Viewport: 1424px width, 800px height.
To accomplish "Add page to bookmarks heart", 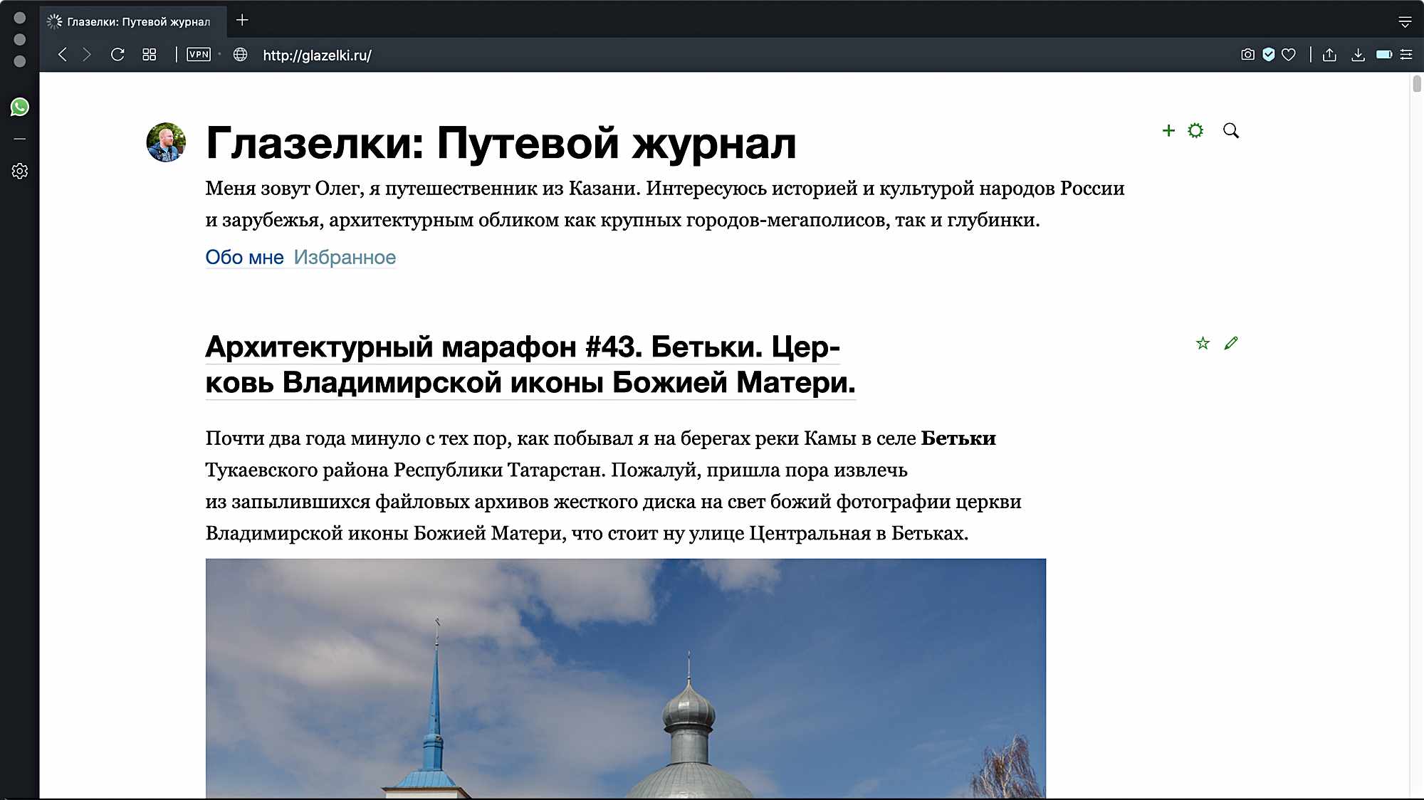I will 1289,55.
